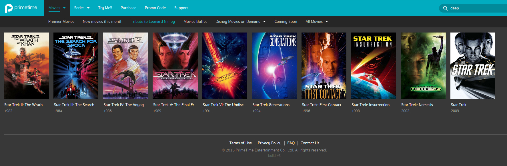Screen dimensions: 507x166
Task: Open the First Contact poster
Action: pyautogui.click(x=324, y=66)
